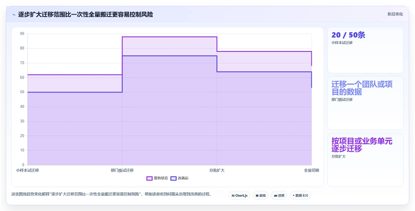Click the chart title about 逐步扩大迁移范围
The height and width of the screenshot is (211, 415).
pyautogui.click(x=86, y=14)
